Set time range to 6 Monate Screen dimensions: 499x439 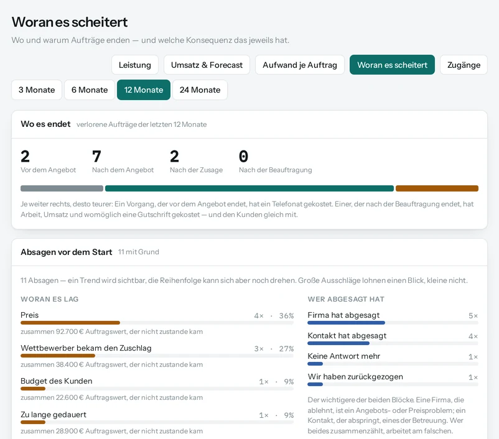coord(90,90)
